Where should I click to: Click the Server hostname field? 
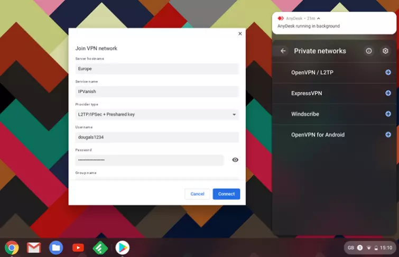(157, 69)
